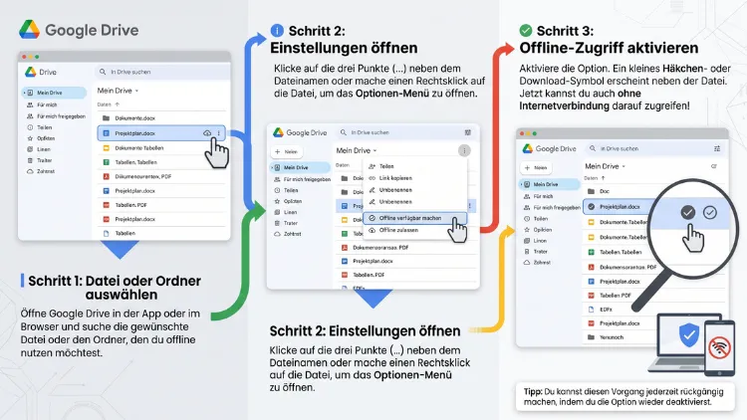
Task: Click the Zohrest cloud item in third window sidebar
Action: [538, 263]
